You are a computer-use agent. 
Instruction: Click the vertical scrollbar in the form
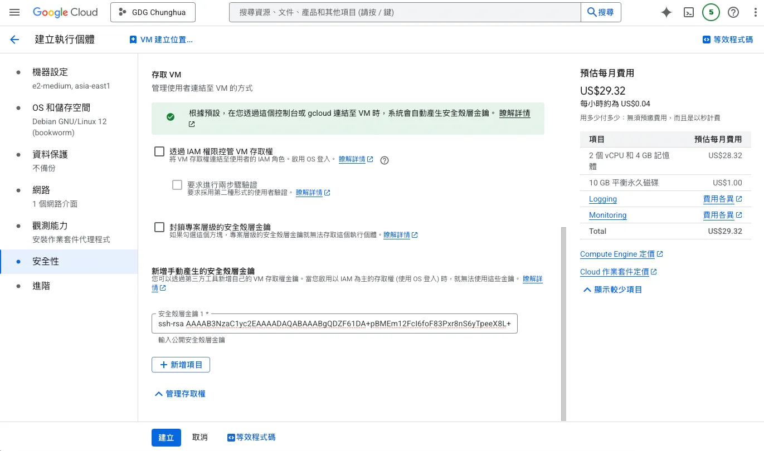tap(563, 323)
